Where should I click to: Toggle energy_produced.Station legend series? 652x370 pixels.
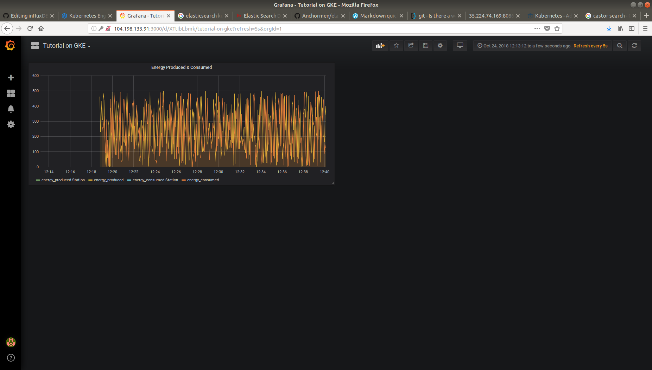63,180
